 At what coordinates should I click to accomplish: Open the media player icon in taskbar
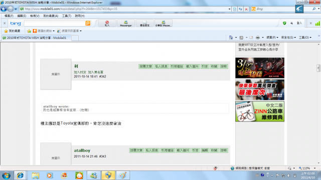tap(50, 175)
